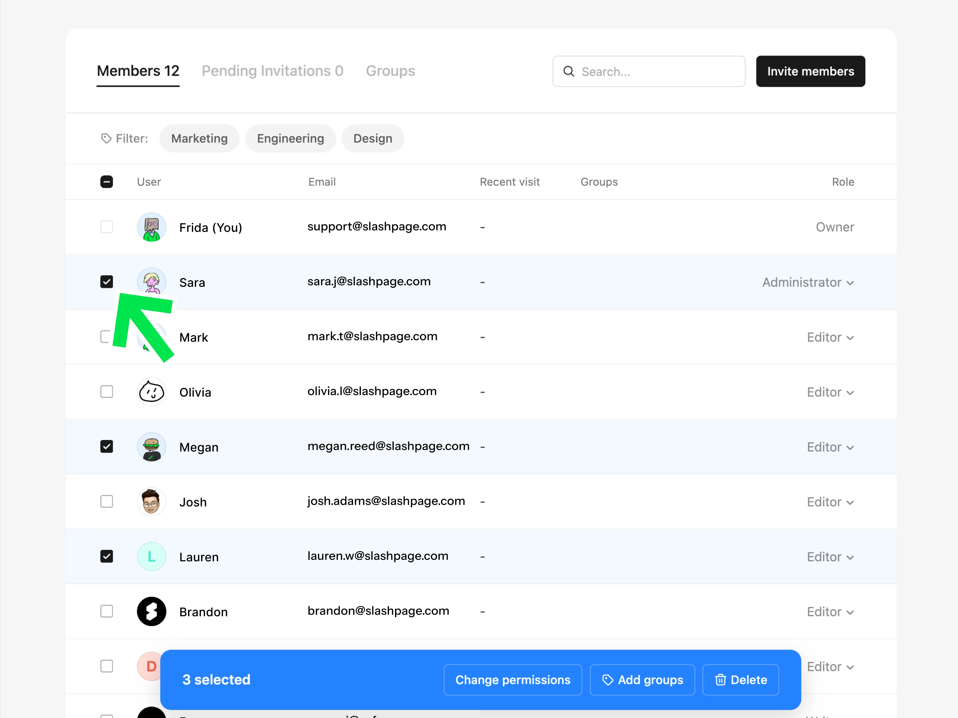The width and height of the screenshot is (958, 718).
Task: Click the Invite members button
Action: (x=810, y=71)
